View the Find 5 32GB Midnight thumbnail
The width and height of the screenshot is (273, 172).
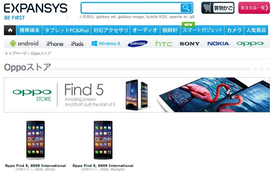pyautogui.click(x=103, y=140)
